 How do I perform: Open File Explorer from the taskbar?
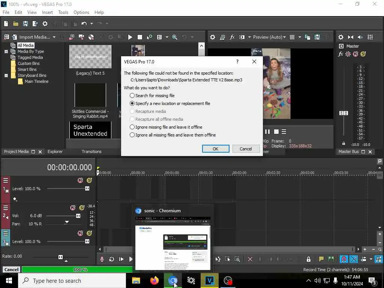[136, 280]
